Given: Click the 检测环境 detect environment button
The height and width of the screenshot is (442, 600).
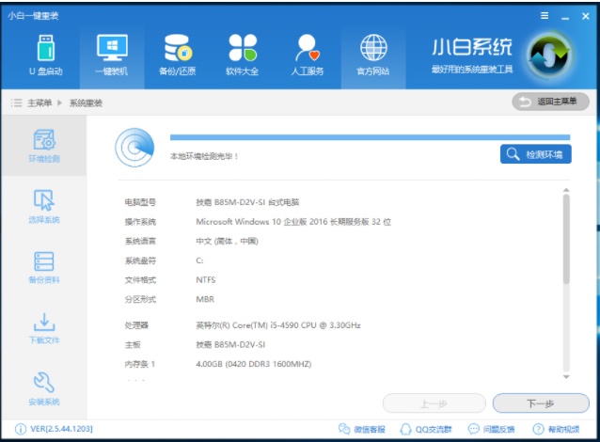Looking at the screenshot, I should 535,153.
